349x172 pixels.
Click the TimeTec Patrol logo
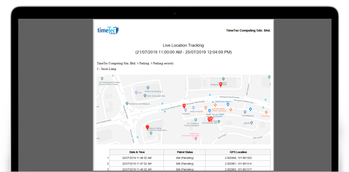pyautogui.click(x=108, y=30)
